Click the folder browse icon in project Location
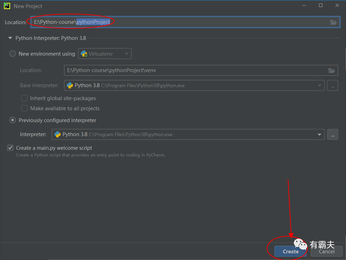 point(333,22)
